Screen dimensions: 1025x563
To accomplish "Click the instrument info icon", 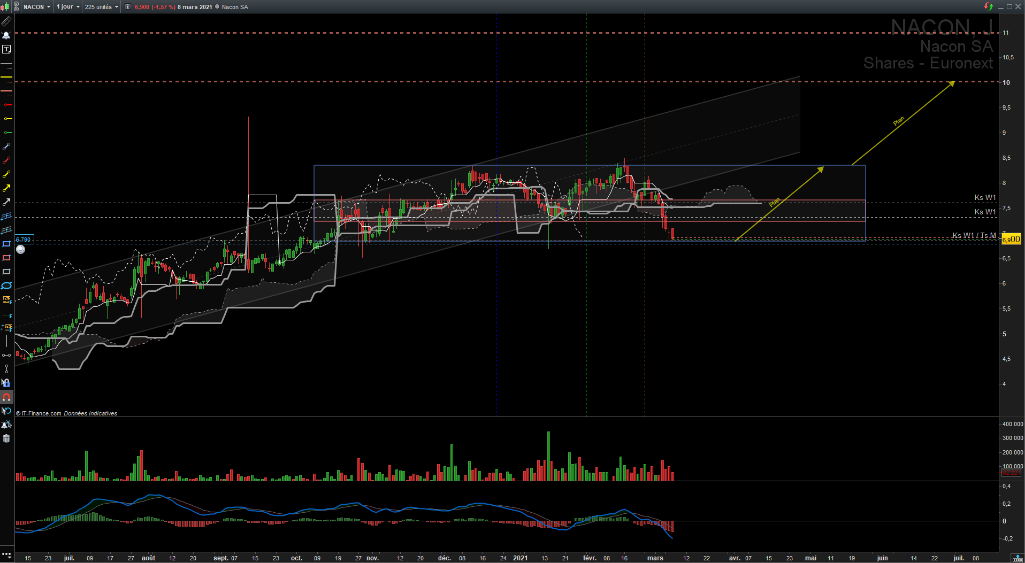I will point(128,7).
